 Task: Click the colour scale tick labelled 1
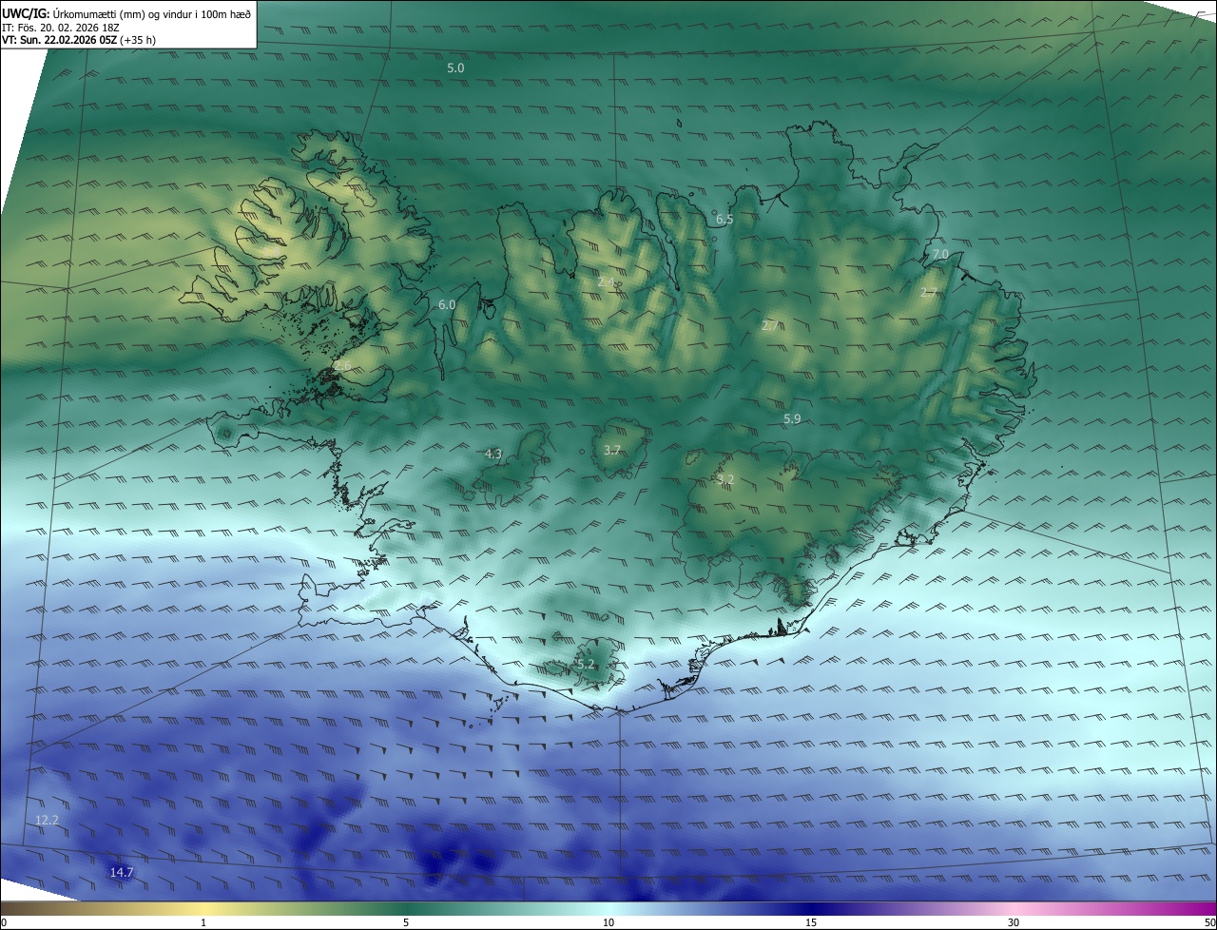pos(203,922)
